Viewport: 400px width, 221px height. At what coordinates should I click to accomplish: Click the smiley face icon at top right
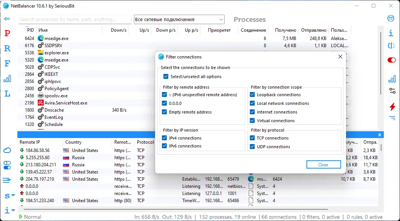(x=391, y=18)
